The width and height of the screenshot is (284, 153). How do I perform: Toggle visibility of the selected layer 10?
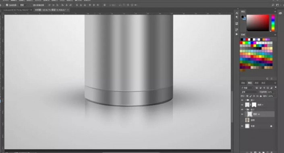242,114
